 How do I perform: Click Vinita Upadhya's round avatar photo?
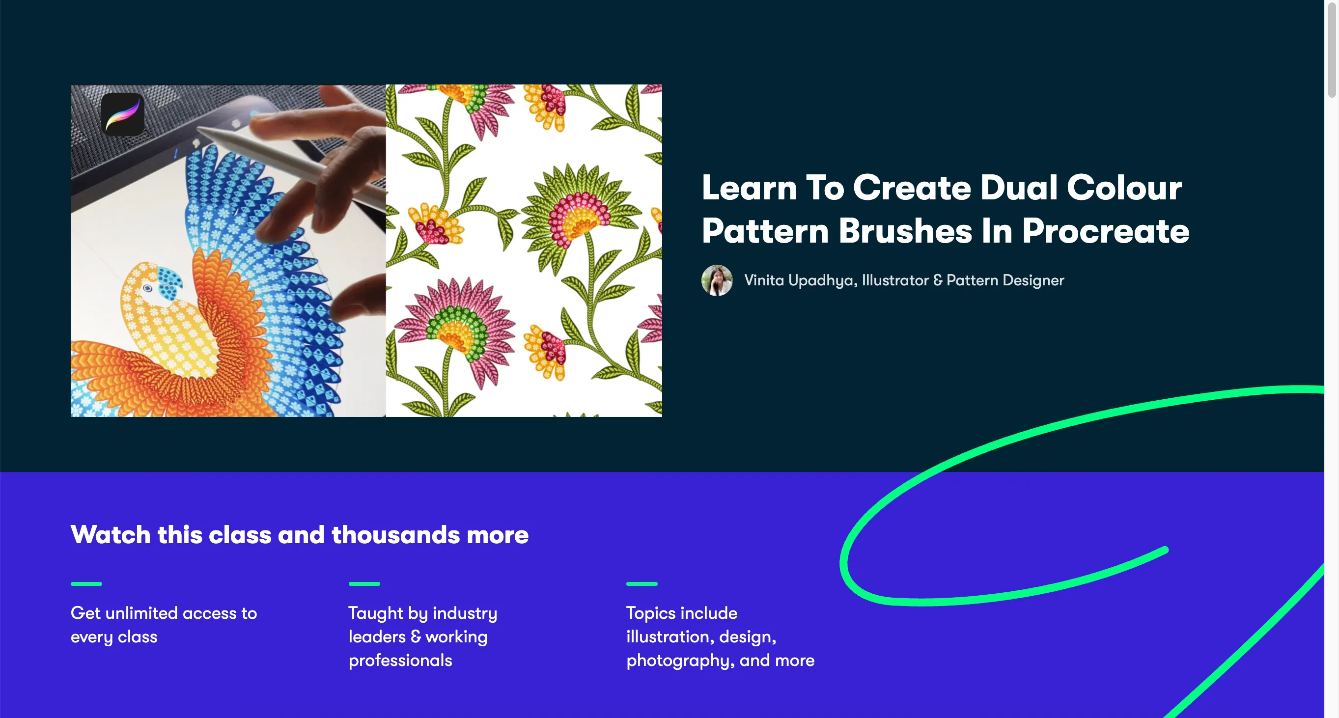717,280
